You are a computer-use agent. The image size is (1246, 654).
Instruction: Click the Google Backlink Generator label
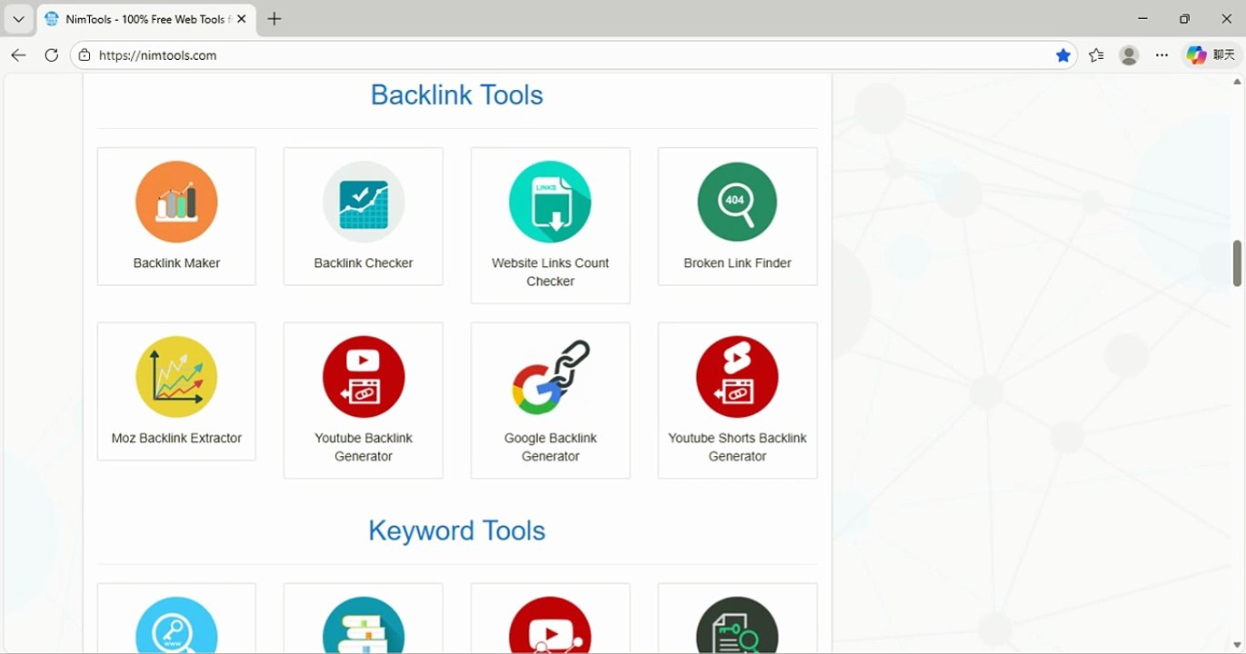pos(550,448)
